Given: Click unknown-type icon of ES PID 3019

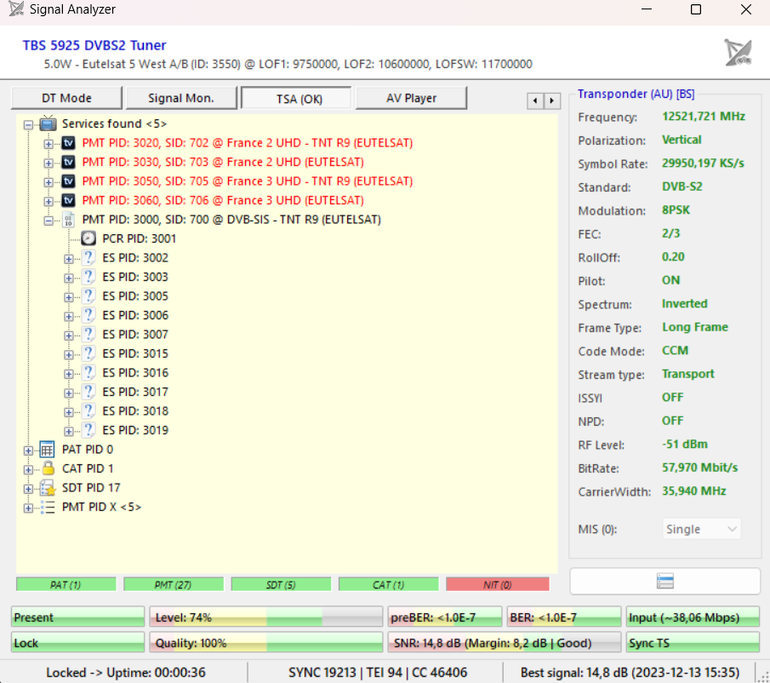Looking at the screenshot, I should [x=88, y=430].
